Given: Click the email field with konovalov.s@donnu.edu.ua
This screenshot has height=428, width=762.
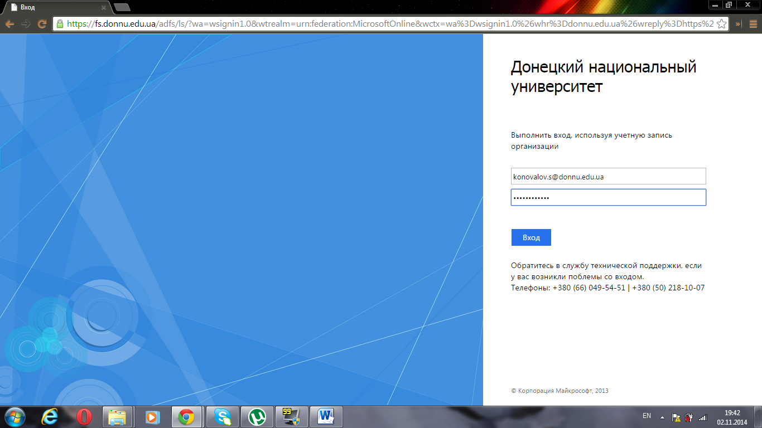Looking at the screenshot, I should tap(609, 176).
